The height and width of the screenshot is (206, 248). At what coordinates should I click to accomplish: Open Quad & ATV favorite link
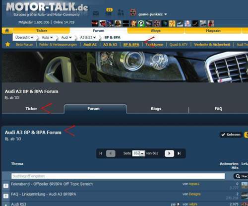pos(179,45)
